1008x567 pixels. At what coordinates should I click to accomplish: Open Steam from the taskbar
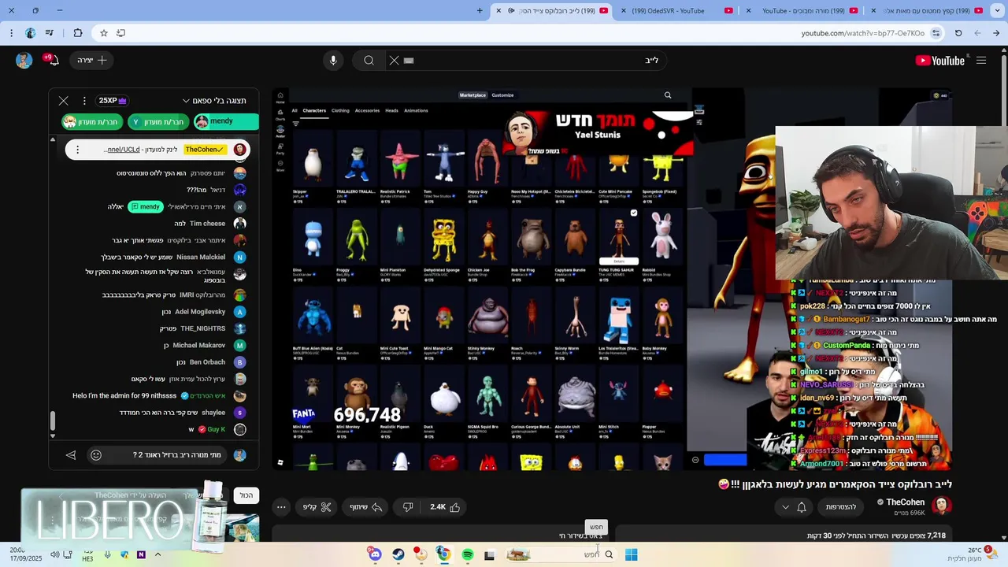[398, 554]
